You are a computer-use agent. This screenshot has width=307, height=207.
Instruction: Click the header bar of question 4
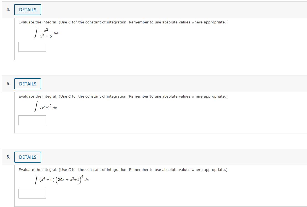166,9
